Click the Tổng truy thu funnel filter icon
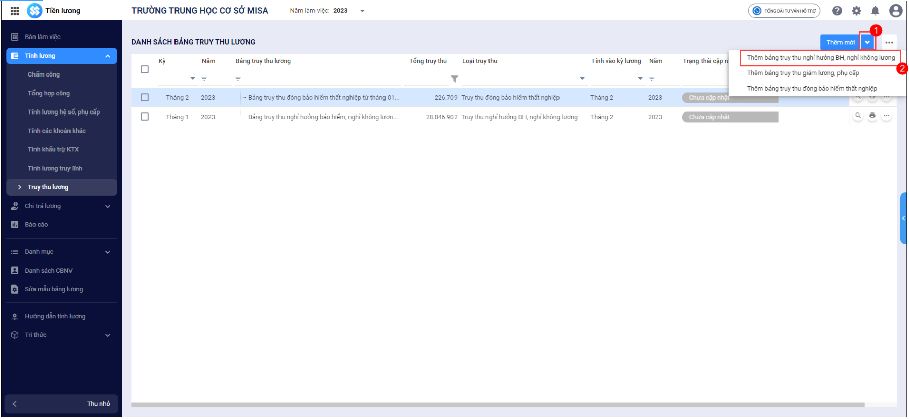909x419 pixels. click(x=454, y=79)
